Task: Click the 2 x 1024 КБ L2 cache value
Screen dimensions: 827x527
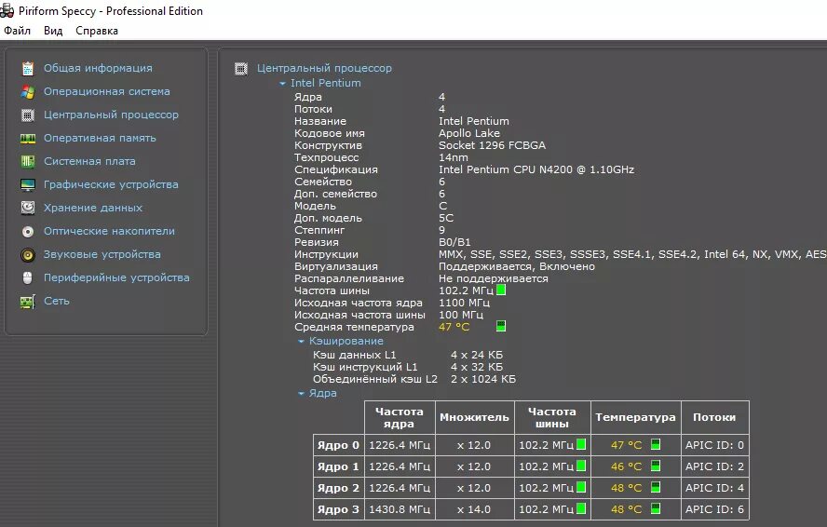Action: coord(483,379)
